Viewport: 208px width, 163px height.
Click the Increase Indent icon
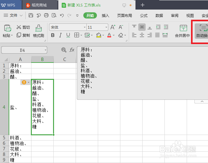click(x=166, y=27)
